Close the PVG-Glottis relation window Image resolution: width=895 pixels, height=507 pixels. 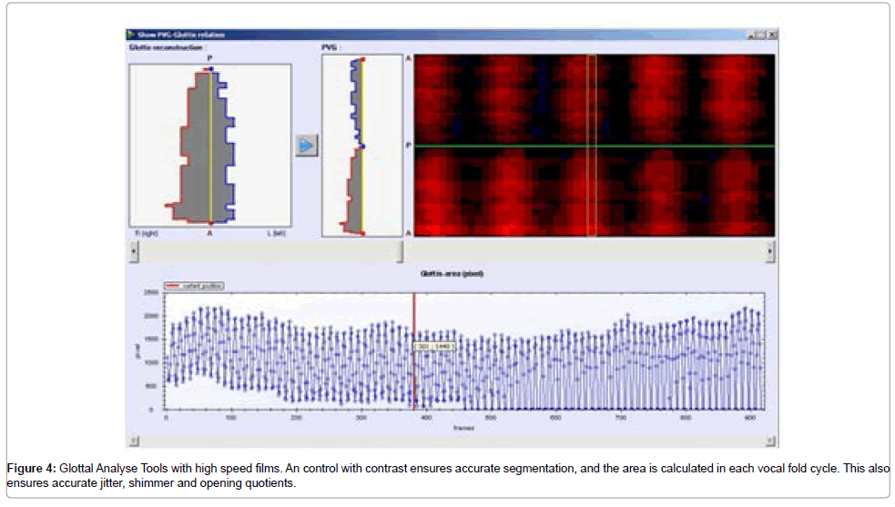[x=772, y=35]
